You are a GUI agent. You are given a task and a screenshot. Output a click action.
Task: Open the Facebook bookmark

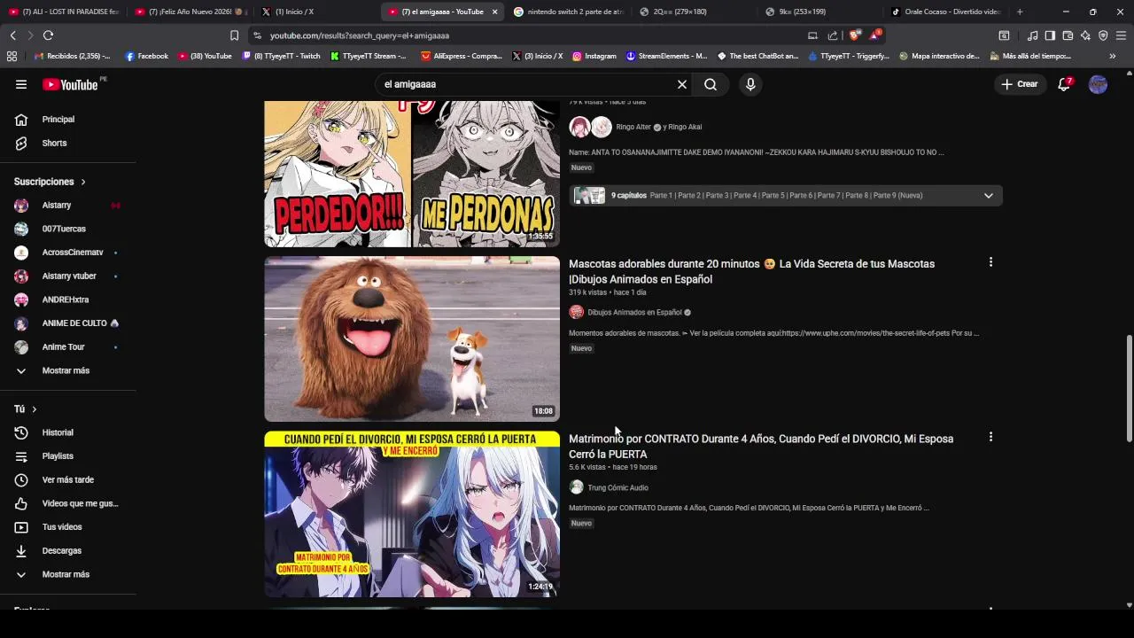pos(147,56)
